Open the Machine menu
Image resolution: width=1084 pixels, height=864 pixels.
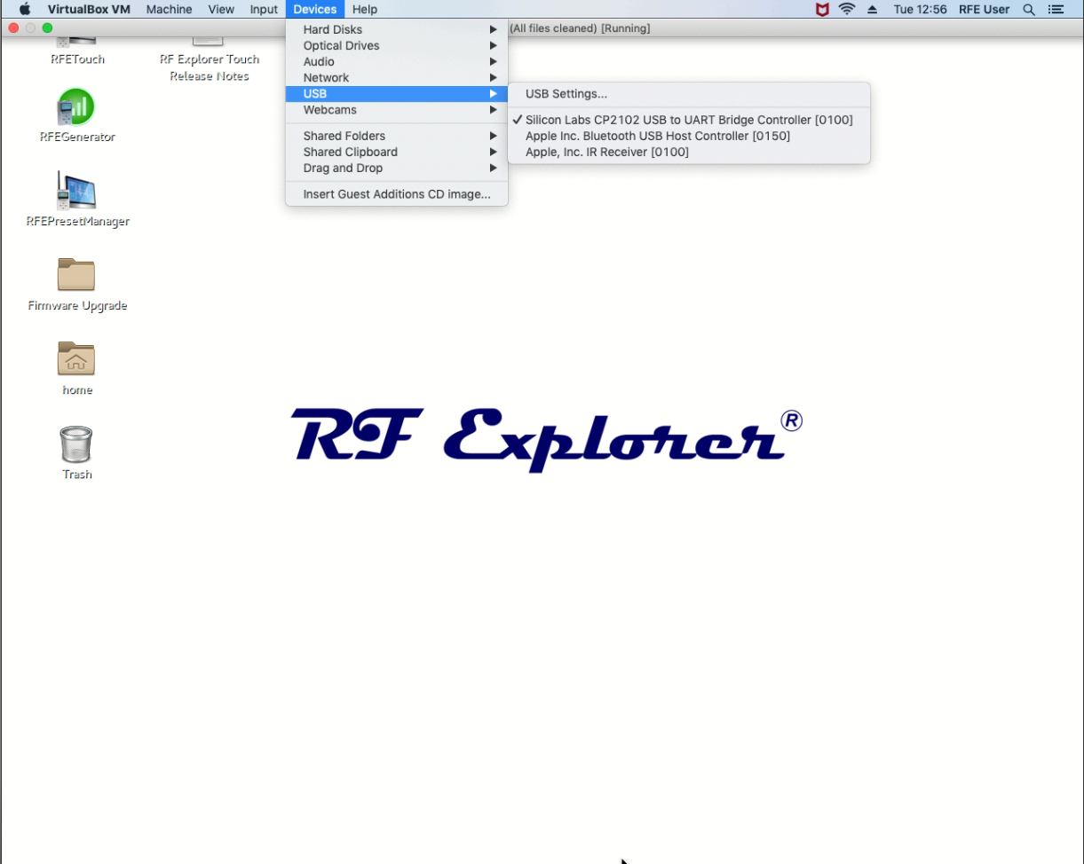pos(169,10)
